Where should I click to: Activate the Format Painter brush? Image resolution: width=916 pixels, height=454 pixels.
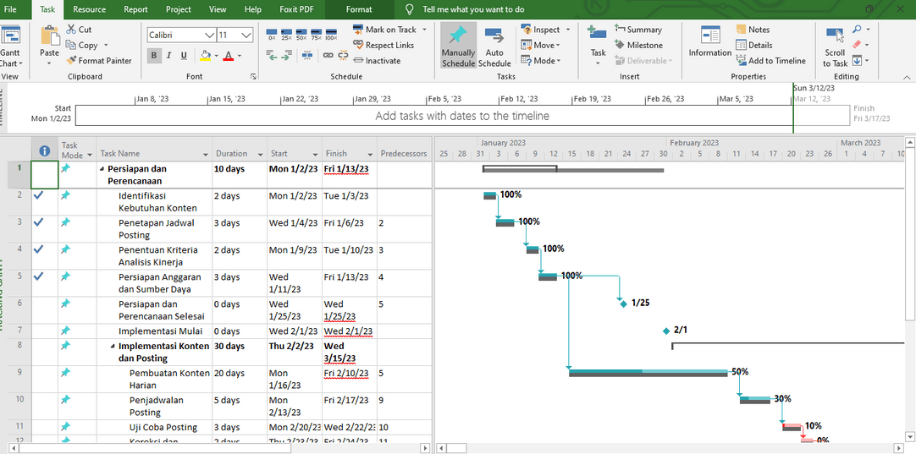tap(71, 60)
